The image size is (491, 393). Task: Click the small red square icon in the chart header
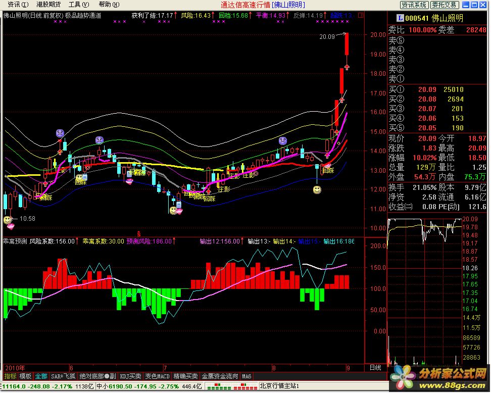[x=361, y=15]
